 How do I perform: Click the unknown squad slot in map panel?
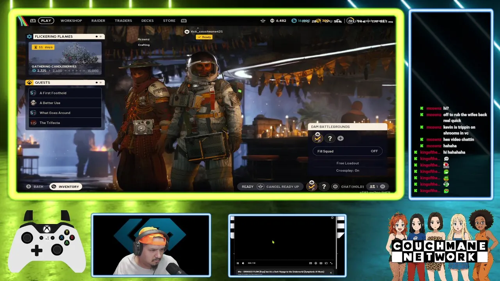(x=330, y=139)
